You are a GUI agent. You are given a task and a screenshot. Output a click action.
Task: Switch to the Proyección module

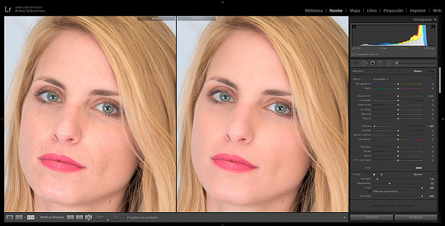point(393,10)
